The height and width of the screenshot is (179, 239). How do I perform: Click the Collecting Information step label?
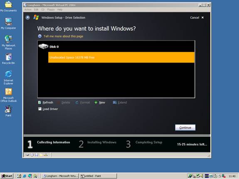(x=54, y=143)
